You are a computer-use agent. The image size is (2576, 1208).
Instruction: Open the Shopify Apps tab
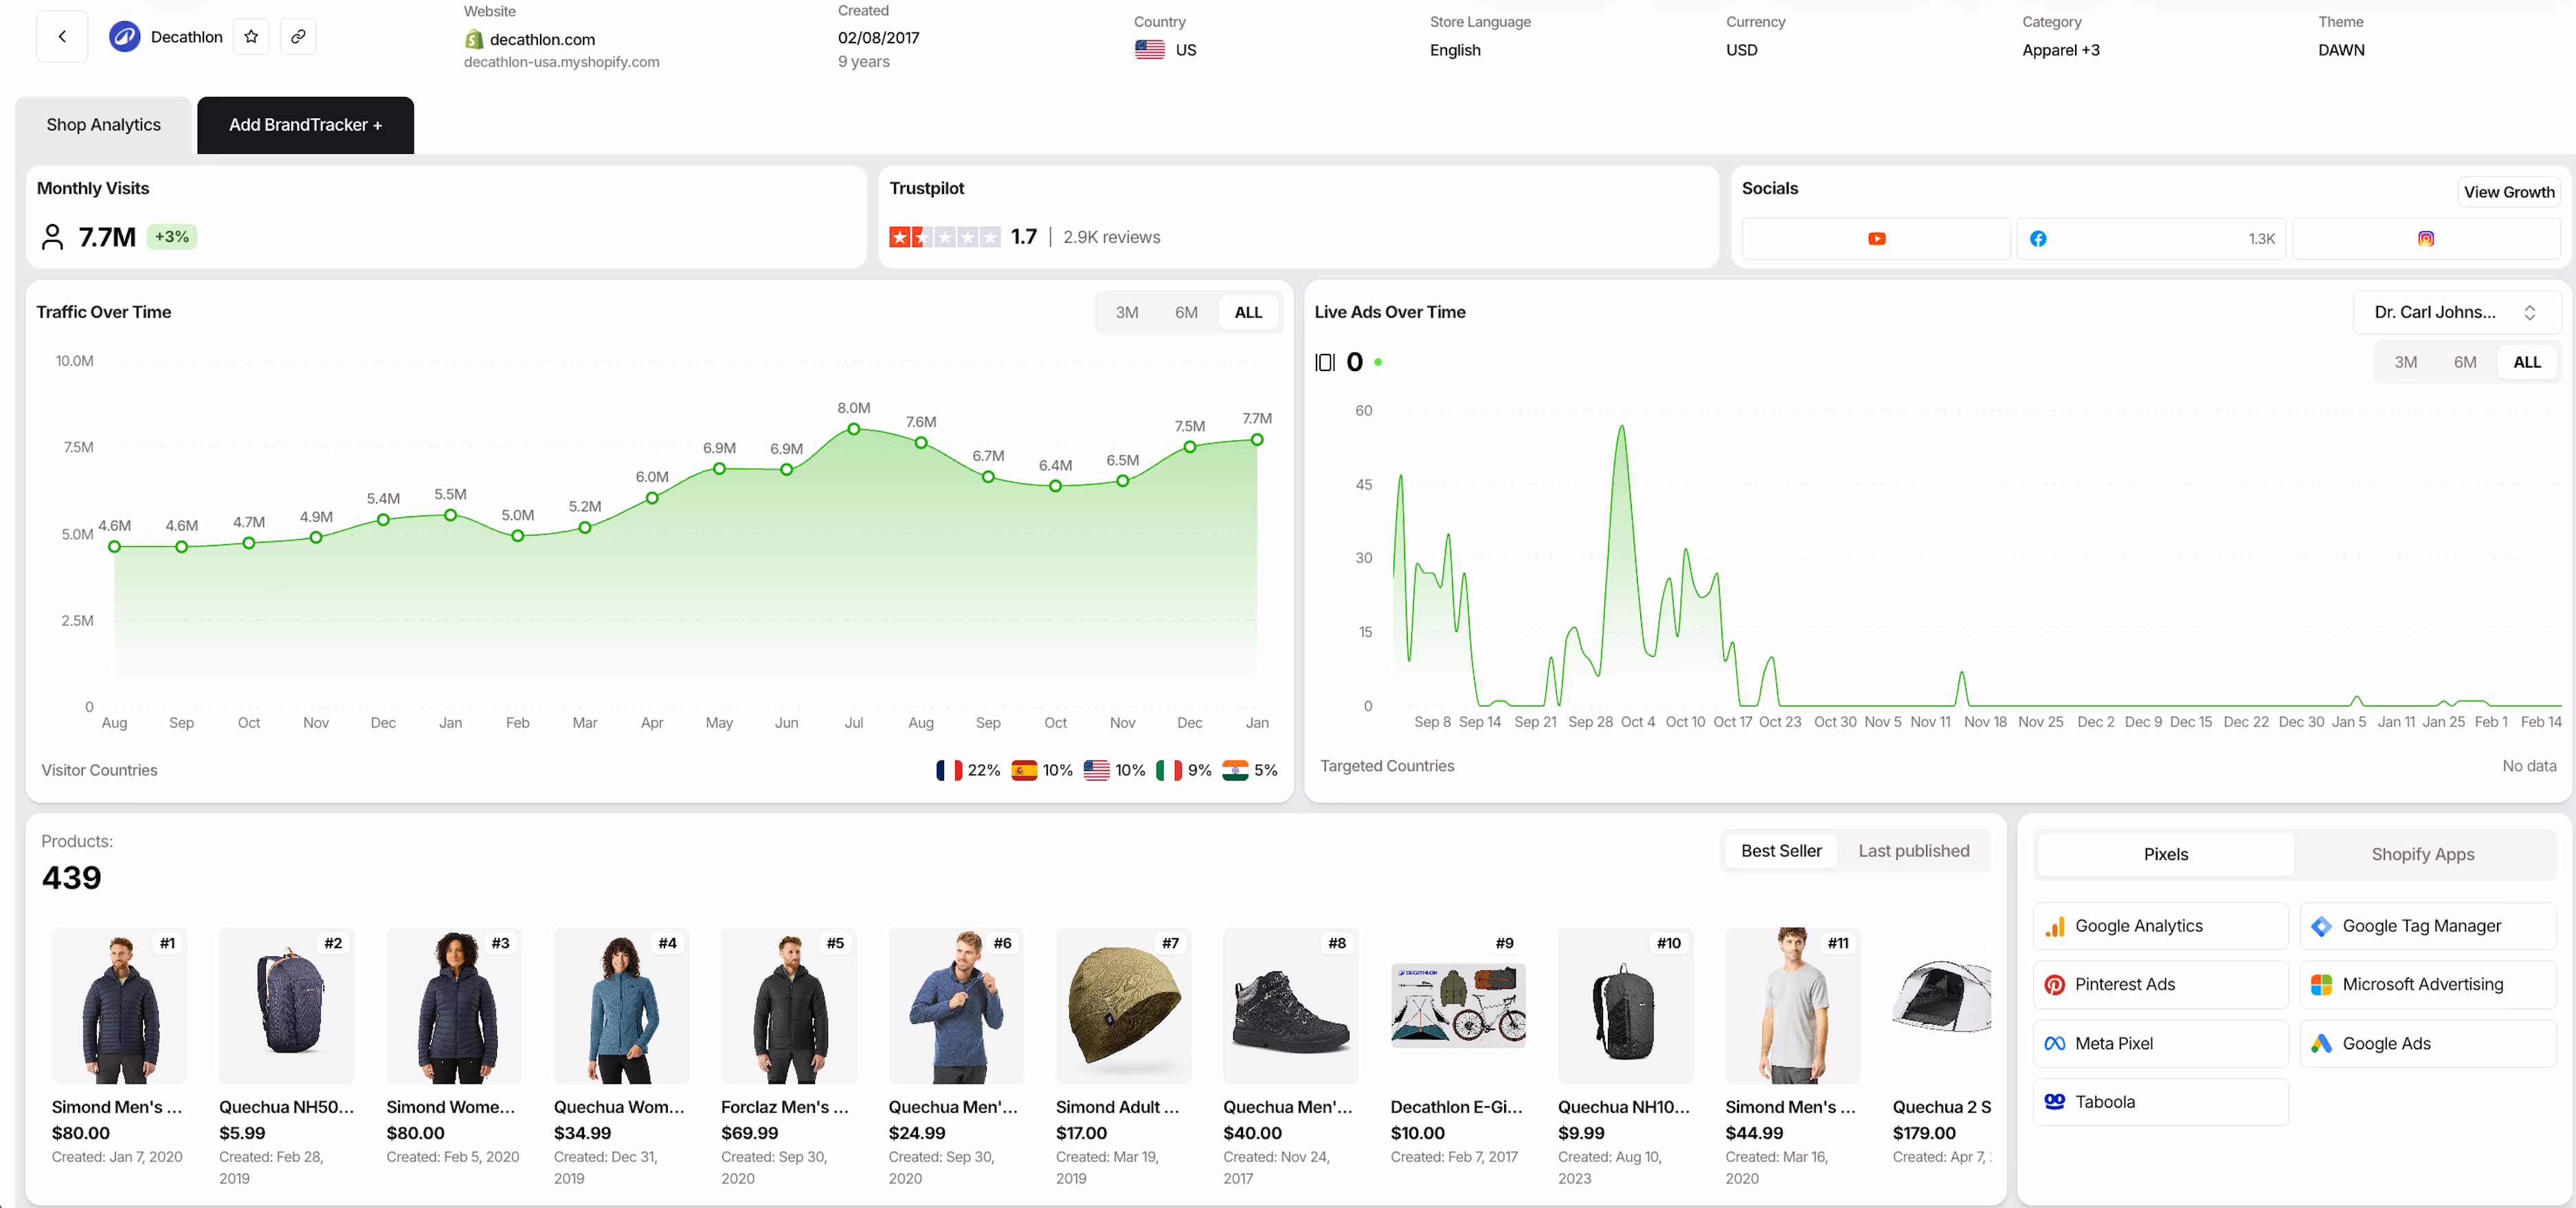click(2422, 854)
